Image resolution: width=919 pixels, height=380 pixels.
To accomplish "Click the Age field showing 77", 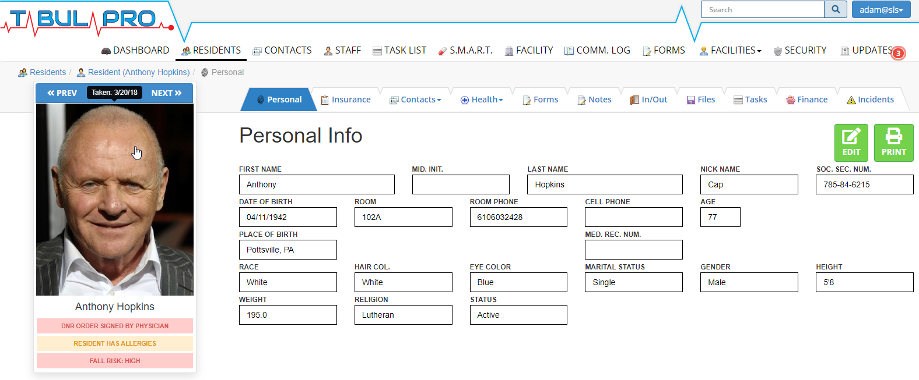I will click(720, 217).
